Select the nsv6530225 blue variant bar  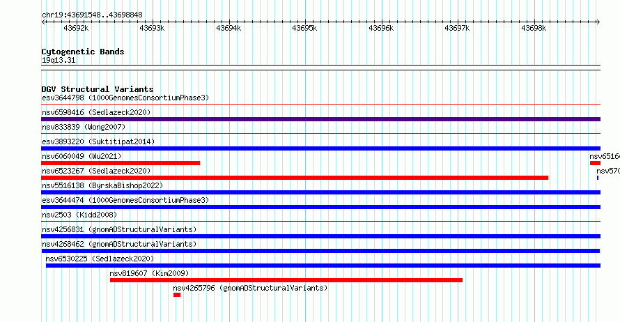pos(323,266)
